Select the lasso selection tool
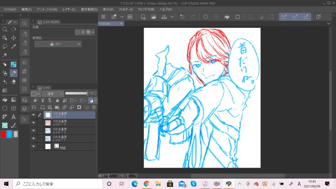 point(5,46)
